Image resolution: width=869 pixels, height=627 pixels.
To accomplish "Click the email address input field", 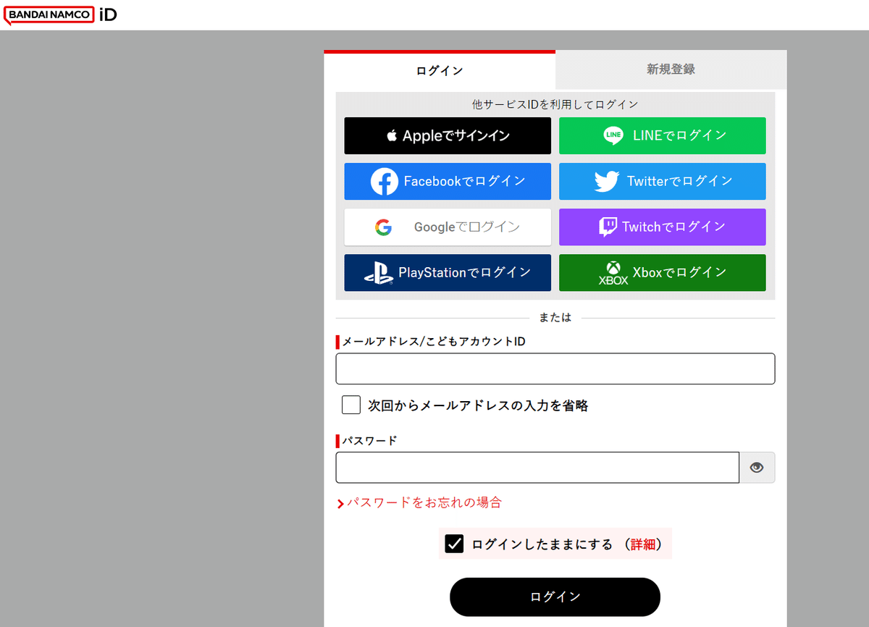I will click(x=555, y=369).
